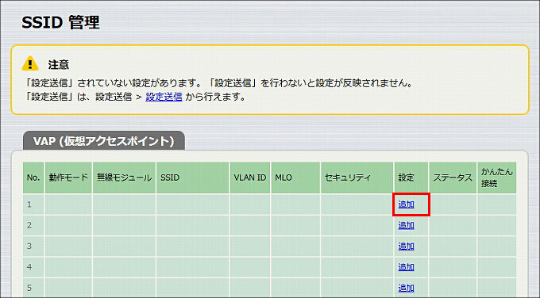This screenshot has width=540, height=298.
Task: Click the SSID column header
Action: pyautogui.click(x=193, y=178)
